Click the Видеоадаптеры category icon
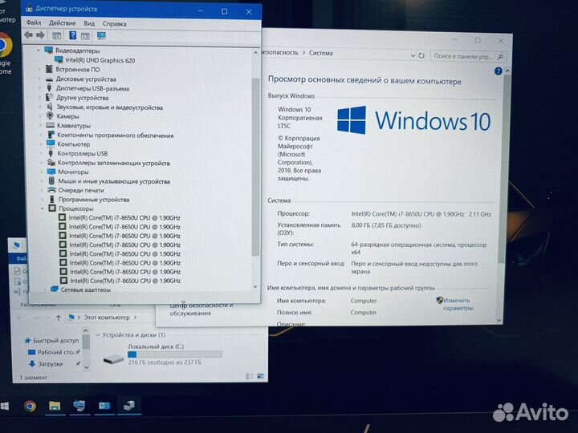Screen dimensions: 578x433 point(49,50)
